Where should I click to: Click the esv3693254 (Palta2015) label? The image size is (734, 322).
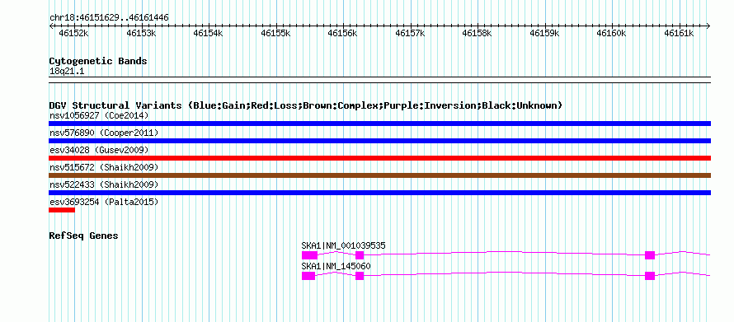[x=104, y=202]
